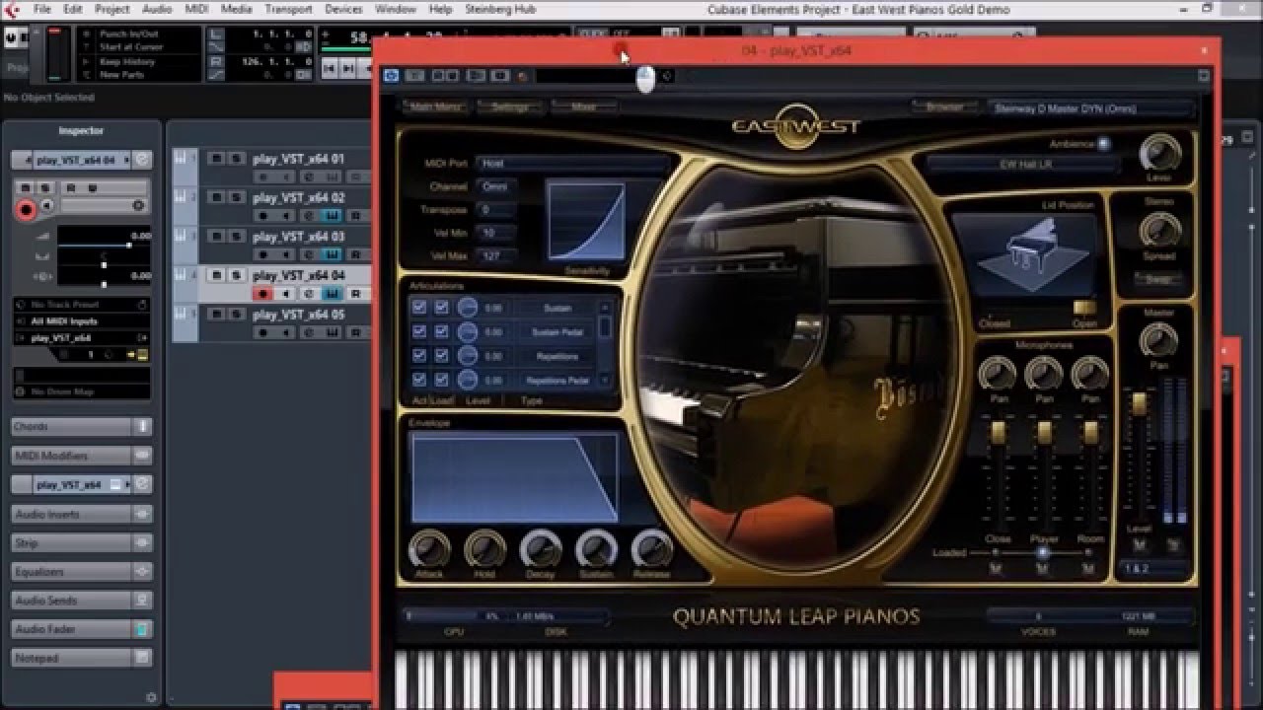Viewport: 1263px width, 710px height.
Task: Open the Steinway D Master instrument selector
Action: 1091,108
